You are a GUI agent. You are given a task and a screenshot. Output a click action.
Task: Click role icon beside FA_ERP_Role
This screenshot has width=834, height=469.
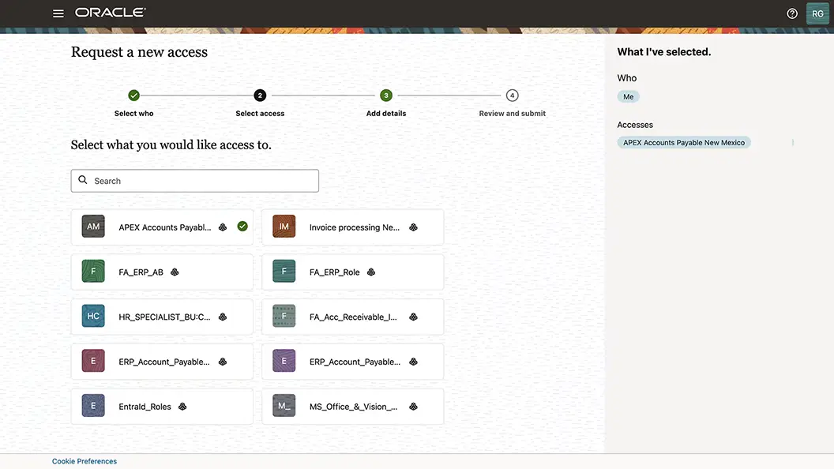point(371,272)
